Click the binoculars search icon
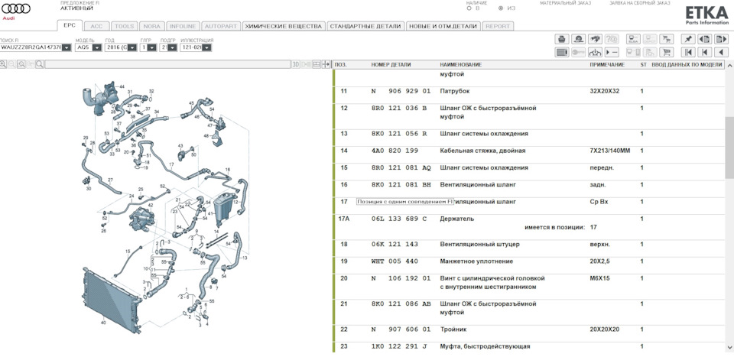 [596, 39]
